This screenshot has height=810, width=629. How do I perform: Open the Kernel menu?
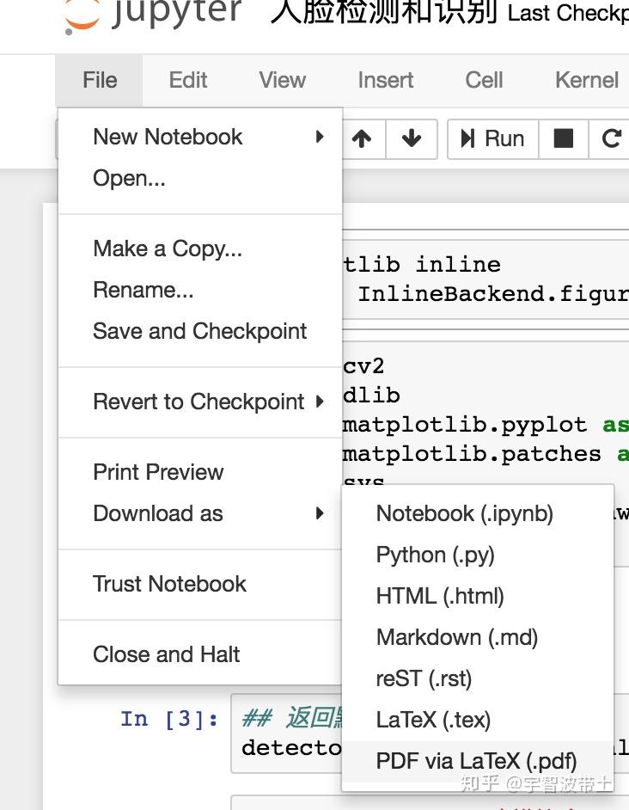click(587, 80)
